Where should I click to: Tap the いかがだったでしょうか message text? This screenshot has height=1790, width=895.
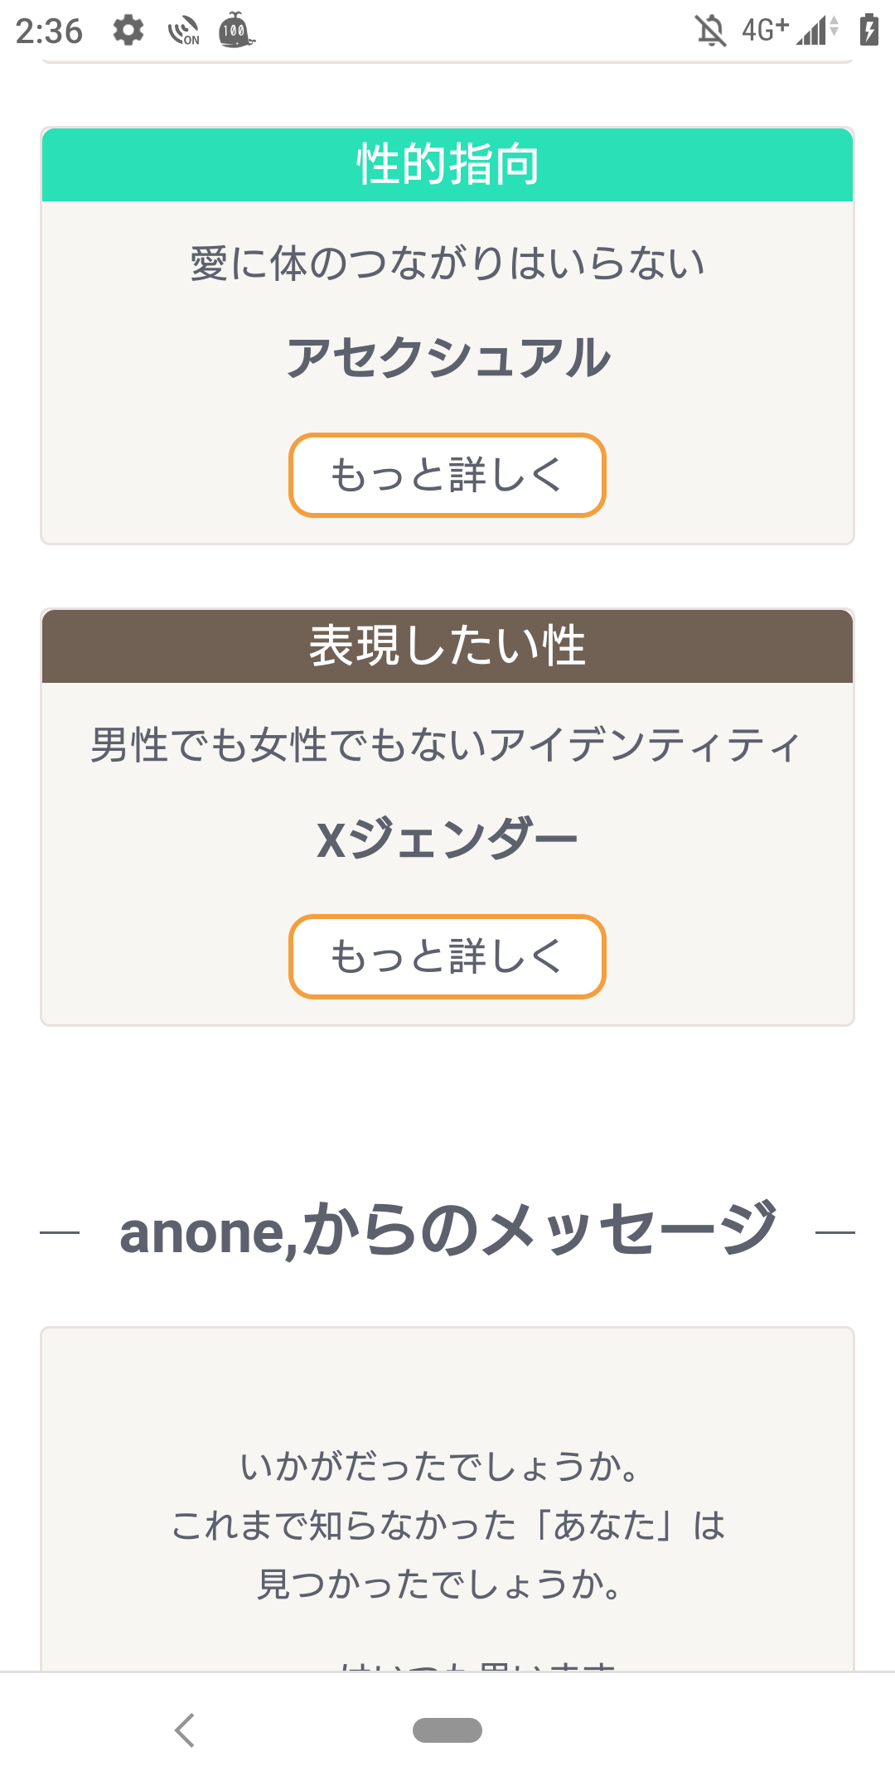coord(439,1467)
